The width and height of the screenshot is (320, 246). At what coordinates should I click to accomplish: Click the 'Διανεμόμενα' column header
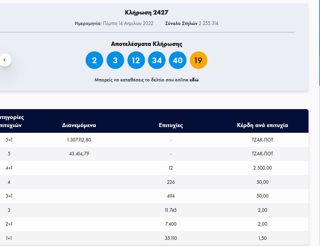(x=79, y=125)
